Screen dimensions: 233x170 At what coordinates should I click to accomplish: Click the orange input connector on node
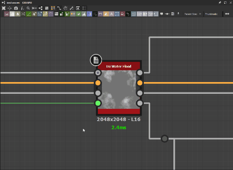98,83
